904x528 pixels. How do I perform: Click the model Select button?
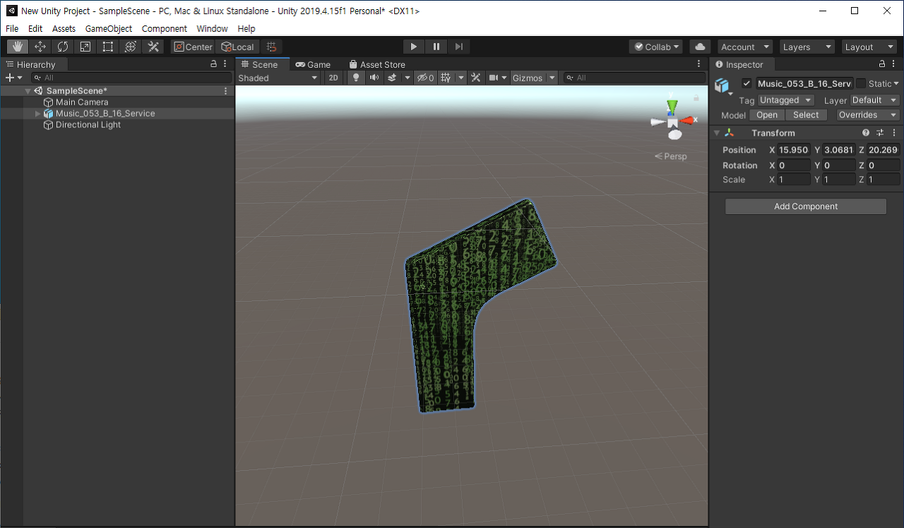pyautogui.click(x=806, y=115)
